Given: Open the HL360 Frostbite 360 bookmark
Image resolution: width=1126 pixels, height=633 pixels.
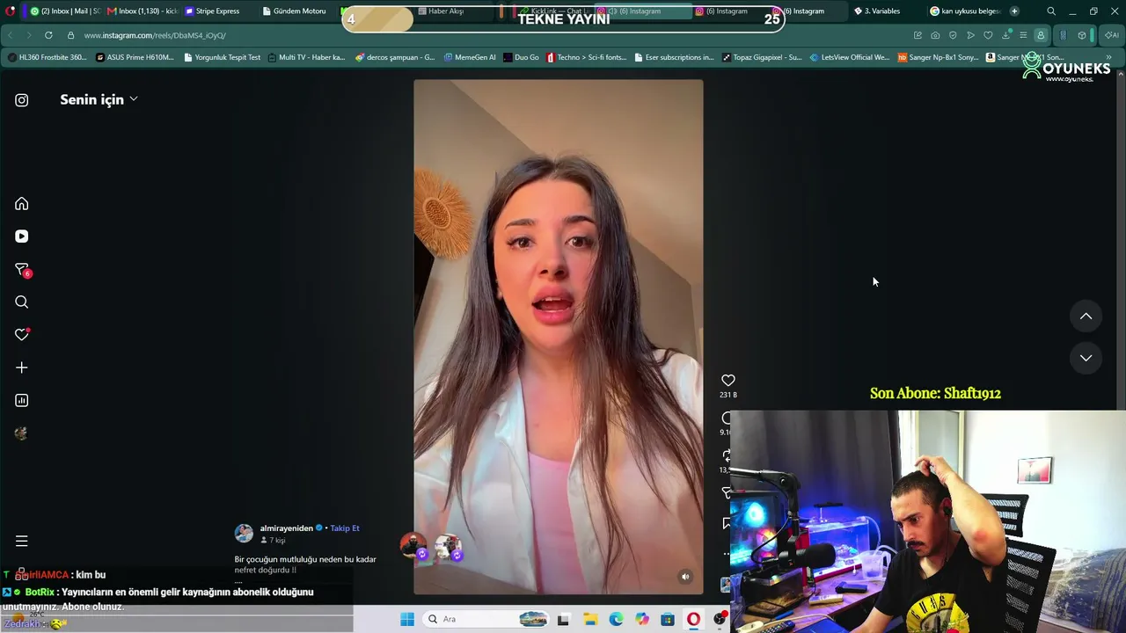Looking at the screenshot, I should click(x=48, y=57).
